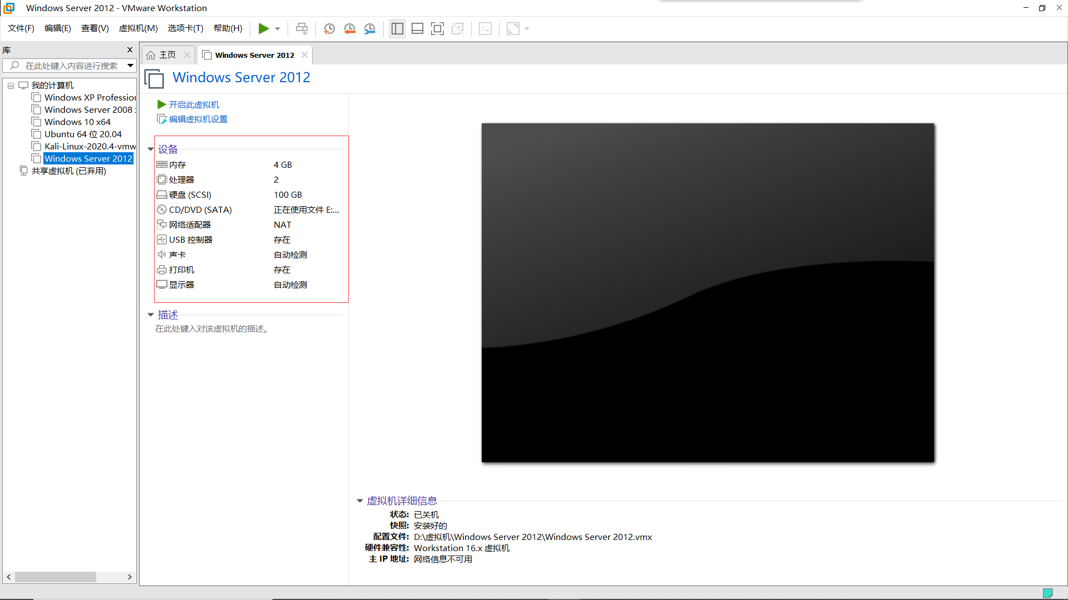Image resolution: width=1068 pixels, height=600 pixels.
Task: Select Windows XP Professional in library
Action: 83,97
